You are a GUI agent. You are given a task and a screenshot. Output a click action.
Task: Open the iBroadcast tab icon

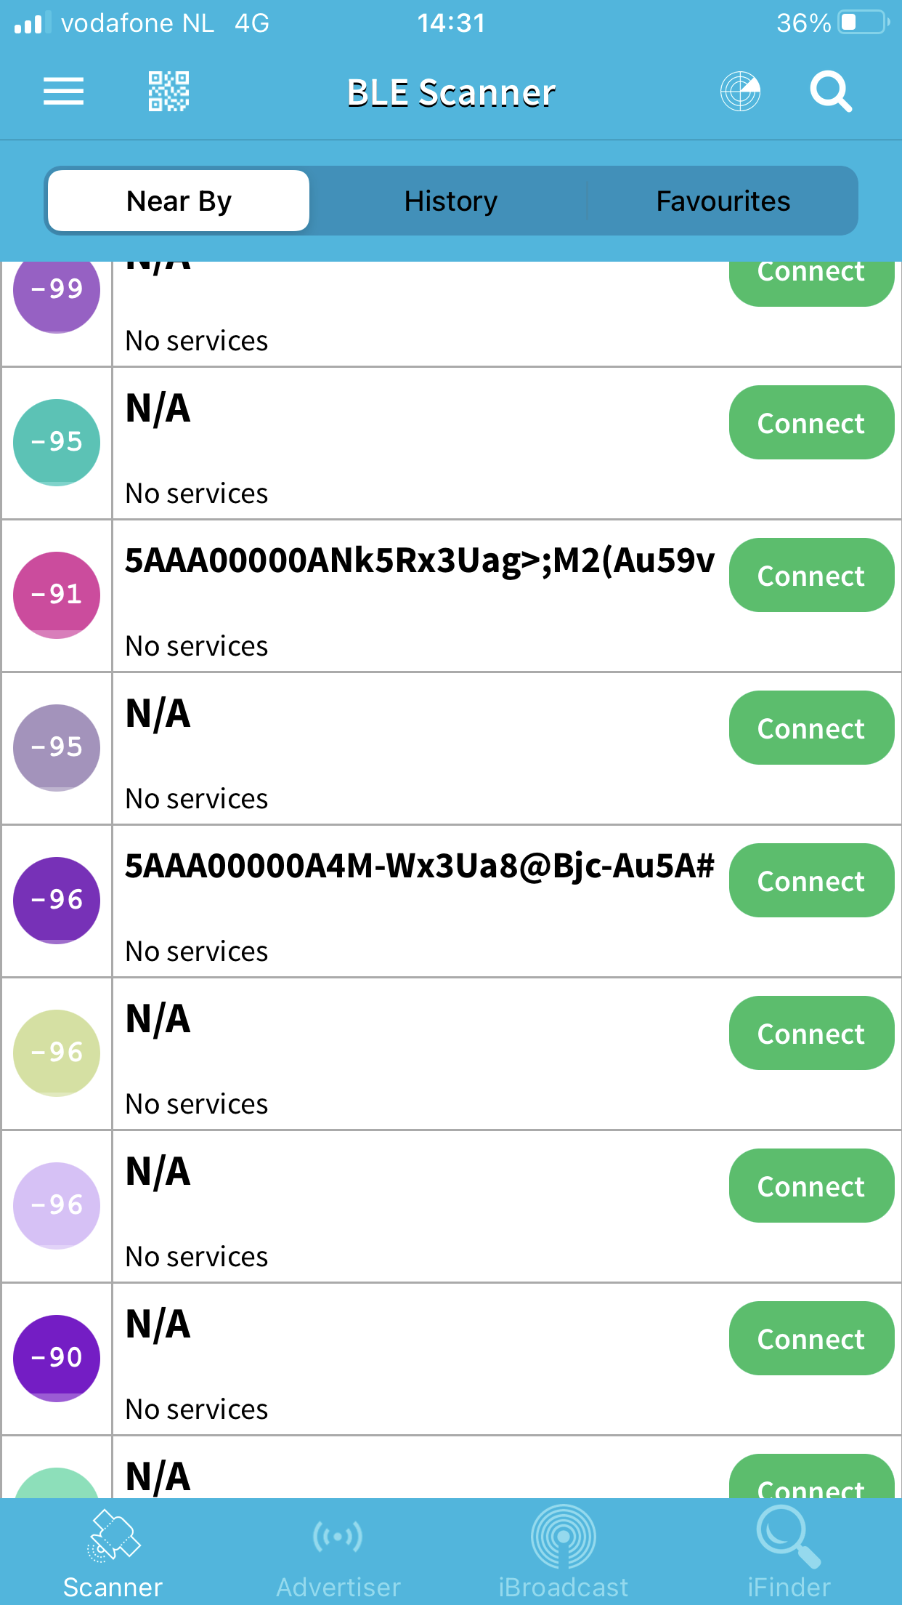[564, 1537]
